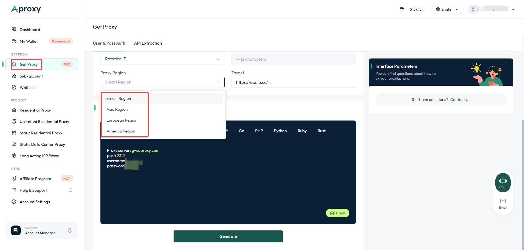Select European Region option
Image resolution: width=524 pixels, height=250 pixels.
pos(163,120)
